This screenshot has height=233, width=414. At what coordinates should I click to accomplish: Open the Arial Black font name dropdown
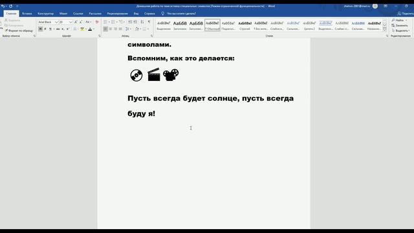click(x=56, y=22)
